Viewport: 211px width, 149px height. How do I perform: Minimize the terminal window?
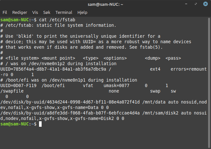pos(186,4)
